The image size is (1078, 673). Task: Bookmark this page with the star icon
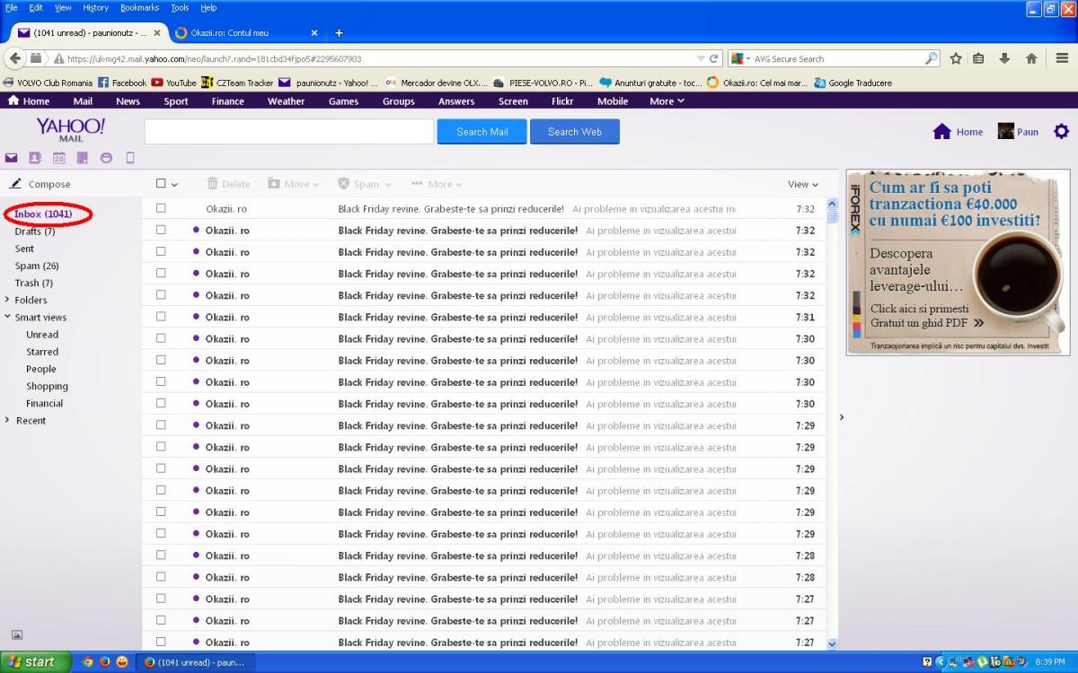tap(956, 58)
